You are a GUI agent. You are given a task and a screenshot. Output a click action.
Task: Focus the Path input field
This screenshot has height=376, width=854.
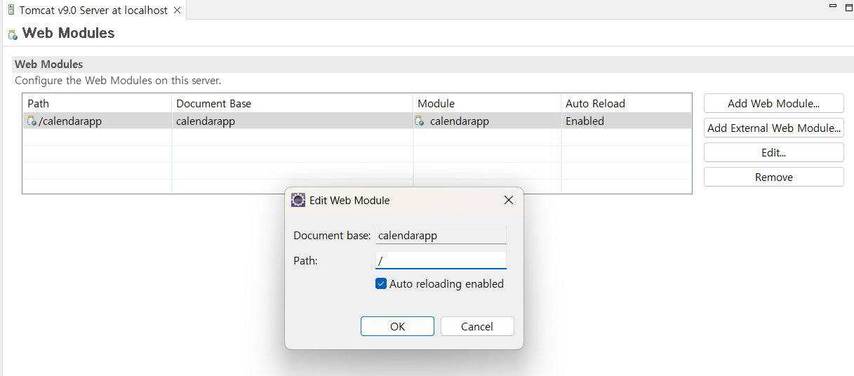pyautogui.click(x=441, y=260)
